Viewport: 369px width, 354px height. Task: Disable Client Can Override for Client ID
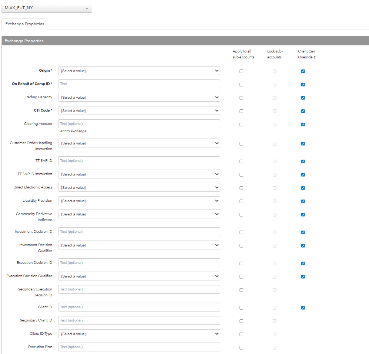[x=303, y=308]
